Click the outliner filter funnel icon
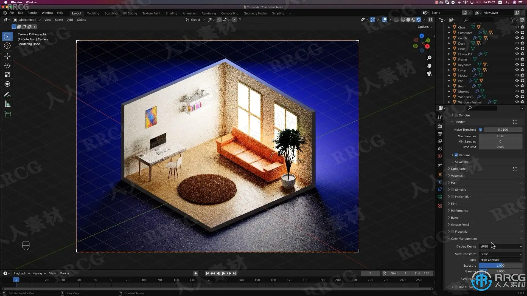 (512, 20)
